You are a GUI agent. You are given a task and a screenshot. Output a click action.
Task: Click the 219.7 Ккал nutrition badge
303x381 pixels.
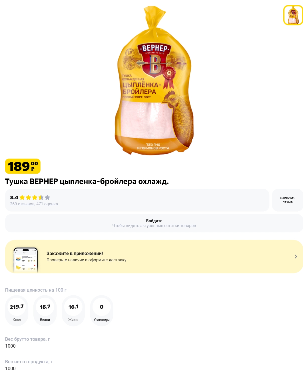tap(17, 311)
